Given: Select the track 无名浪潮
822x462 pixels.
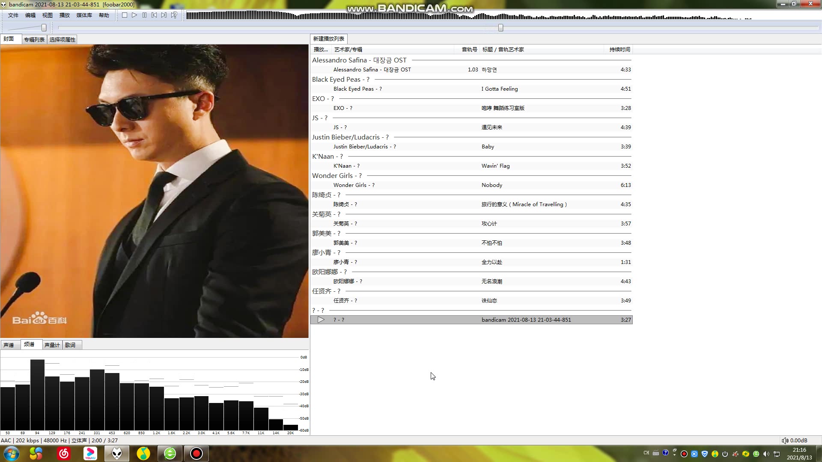Looking at the screenshot, I should (471, 281).
